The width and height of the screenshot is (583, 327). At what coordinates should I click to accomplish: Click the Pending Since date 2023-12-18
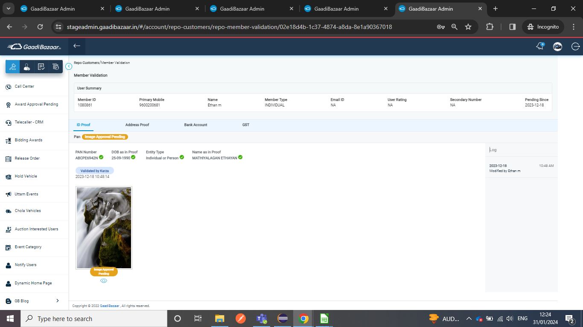point(534,105)
